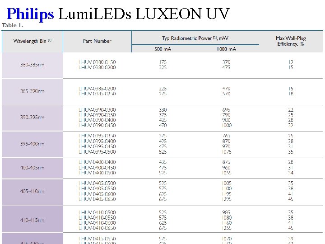Click the 695 value in 1000 mA column
Viewport: 325px width, 244px height.
pyautogui.click(x=226, y=110)
